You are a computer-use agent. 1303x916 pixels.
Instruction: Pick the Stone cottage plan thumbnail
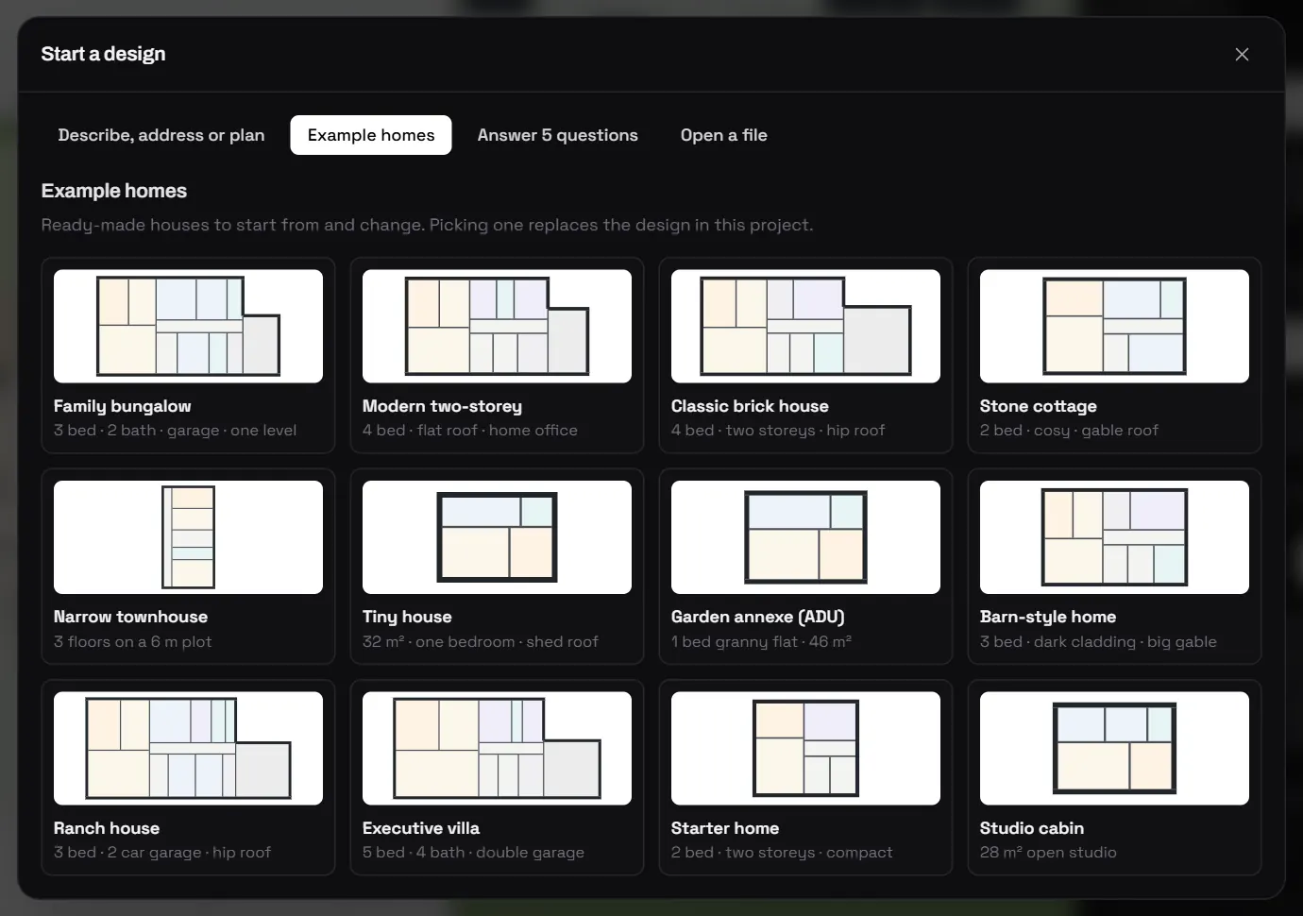tap(1114, 326)
